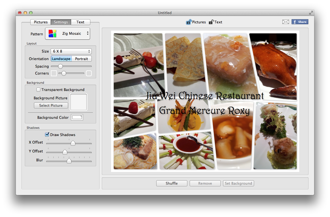Select the red sauce dish photo
This screenshot has height=217, width=330.
(187, 151)
